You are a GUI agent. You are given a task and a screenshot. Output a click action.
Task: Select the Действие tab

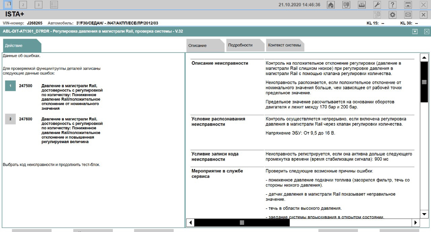22,45
